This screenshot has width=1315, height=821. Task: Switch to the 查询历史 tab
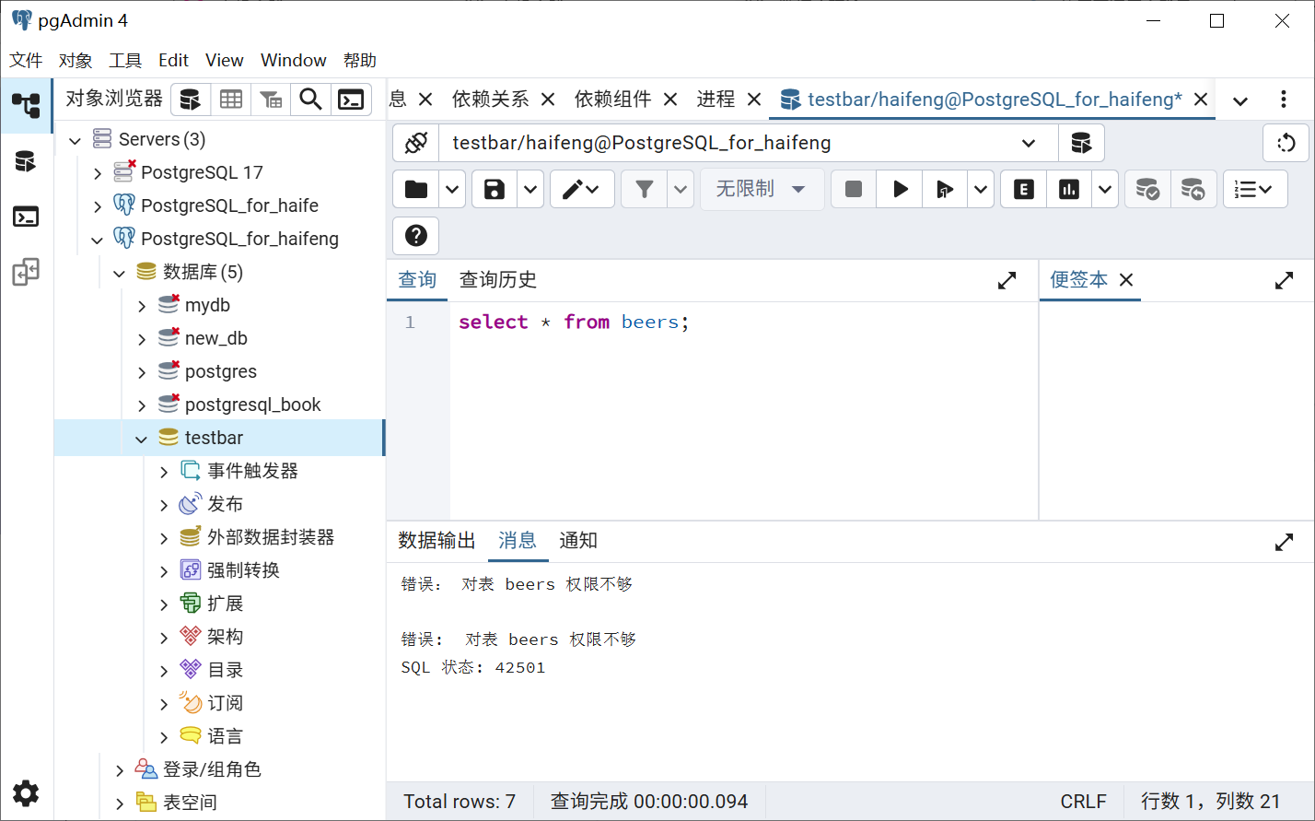pos(497,280)
